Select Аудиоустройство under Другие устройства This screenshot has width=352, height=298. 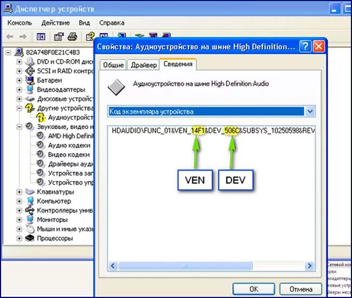[x=70, y=117]
